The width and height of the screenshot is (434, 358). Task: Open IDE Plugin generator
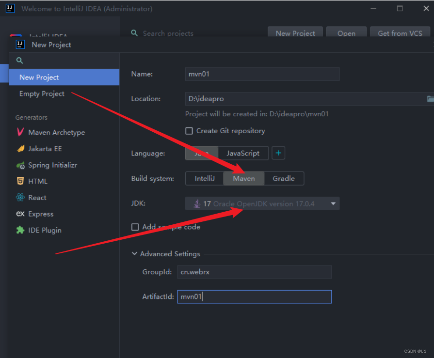coord(64,230)
